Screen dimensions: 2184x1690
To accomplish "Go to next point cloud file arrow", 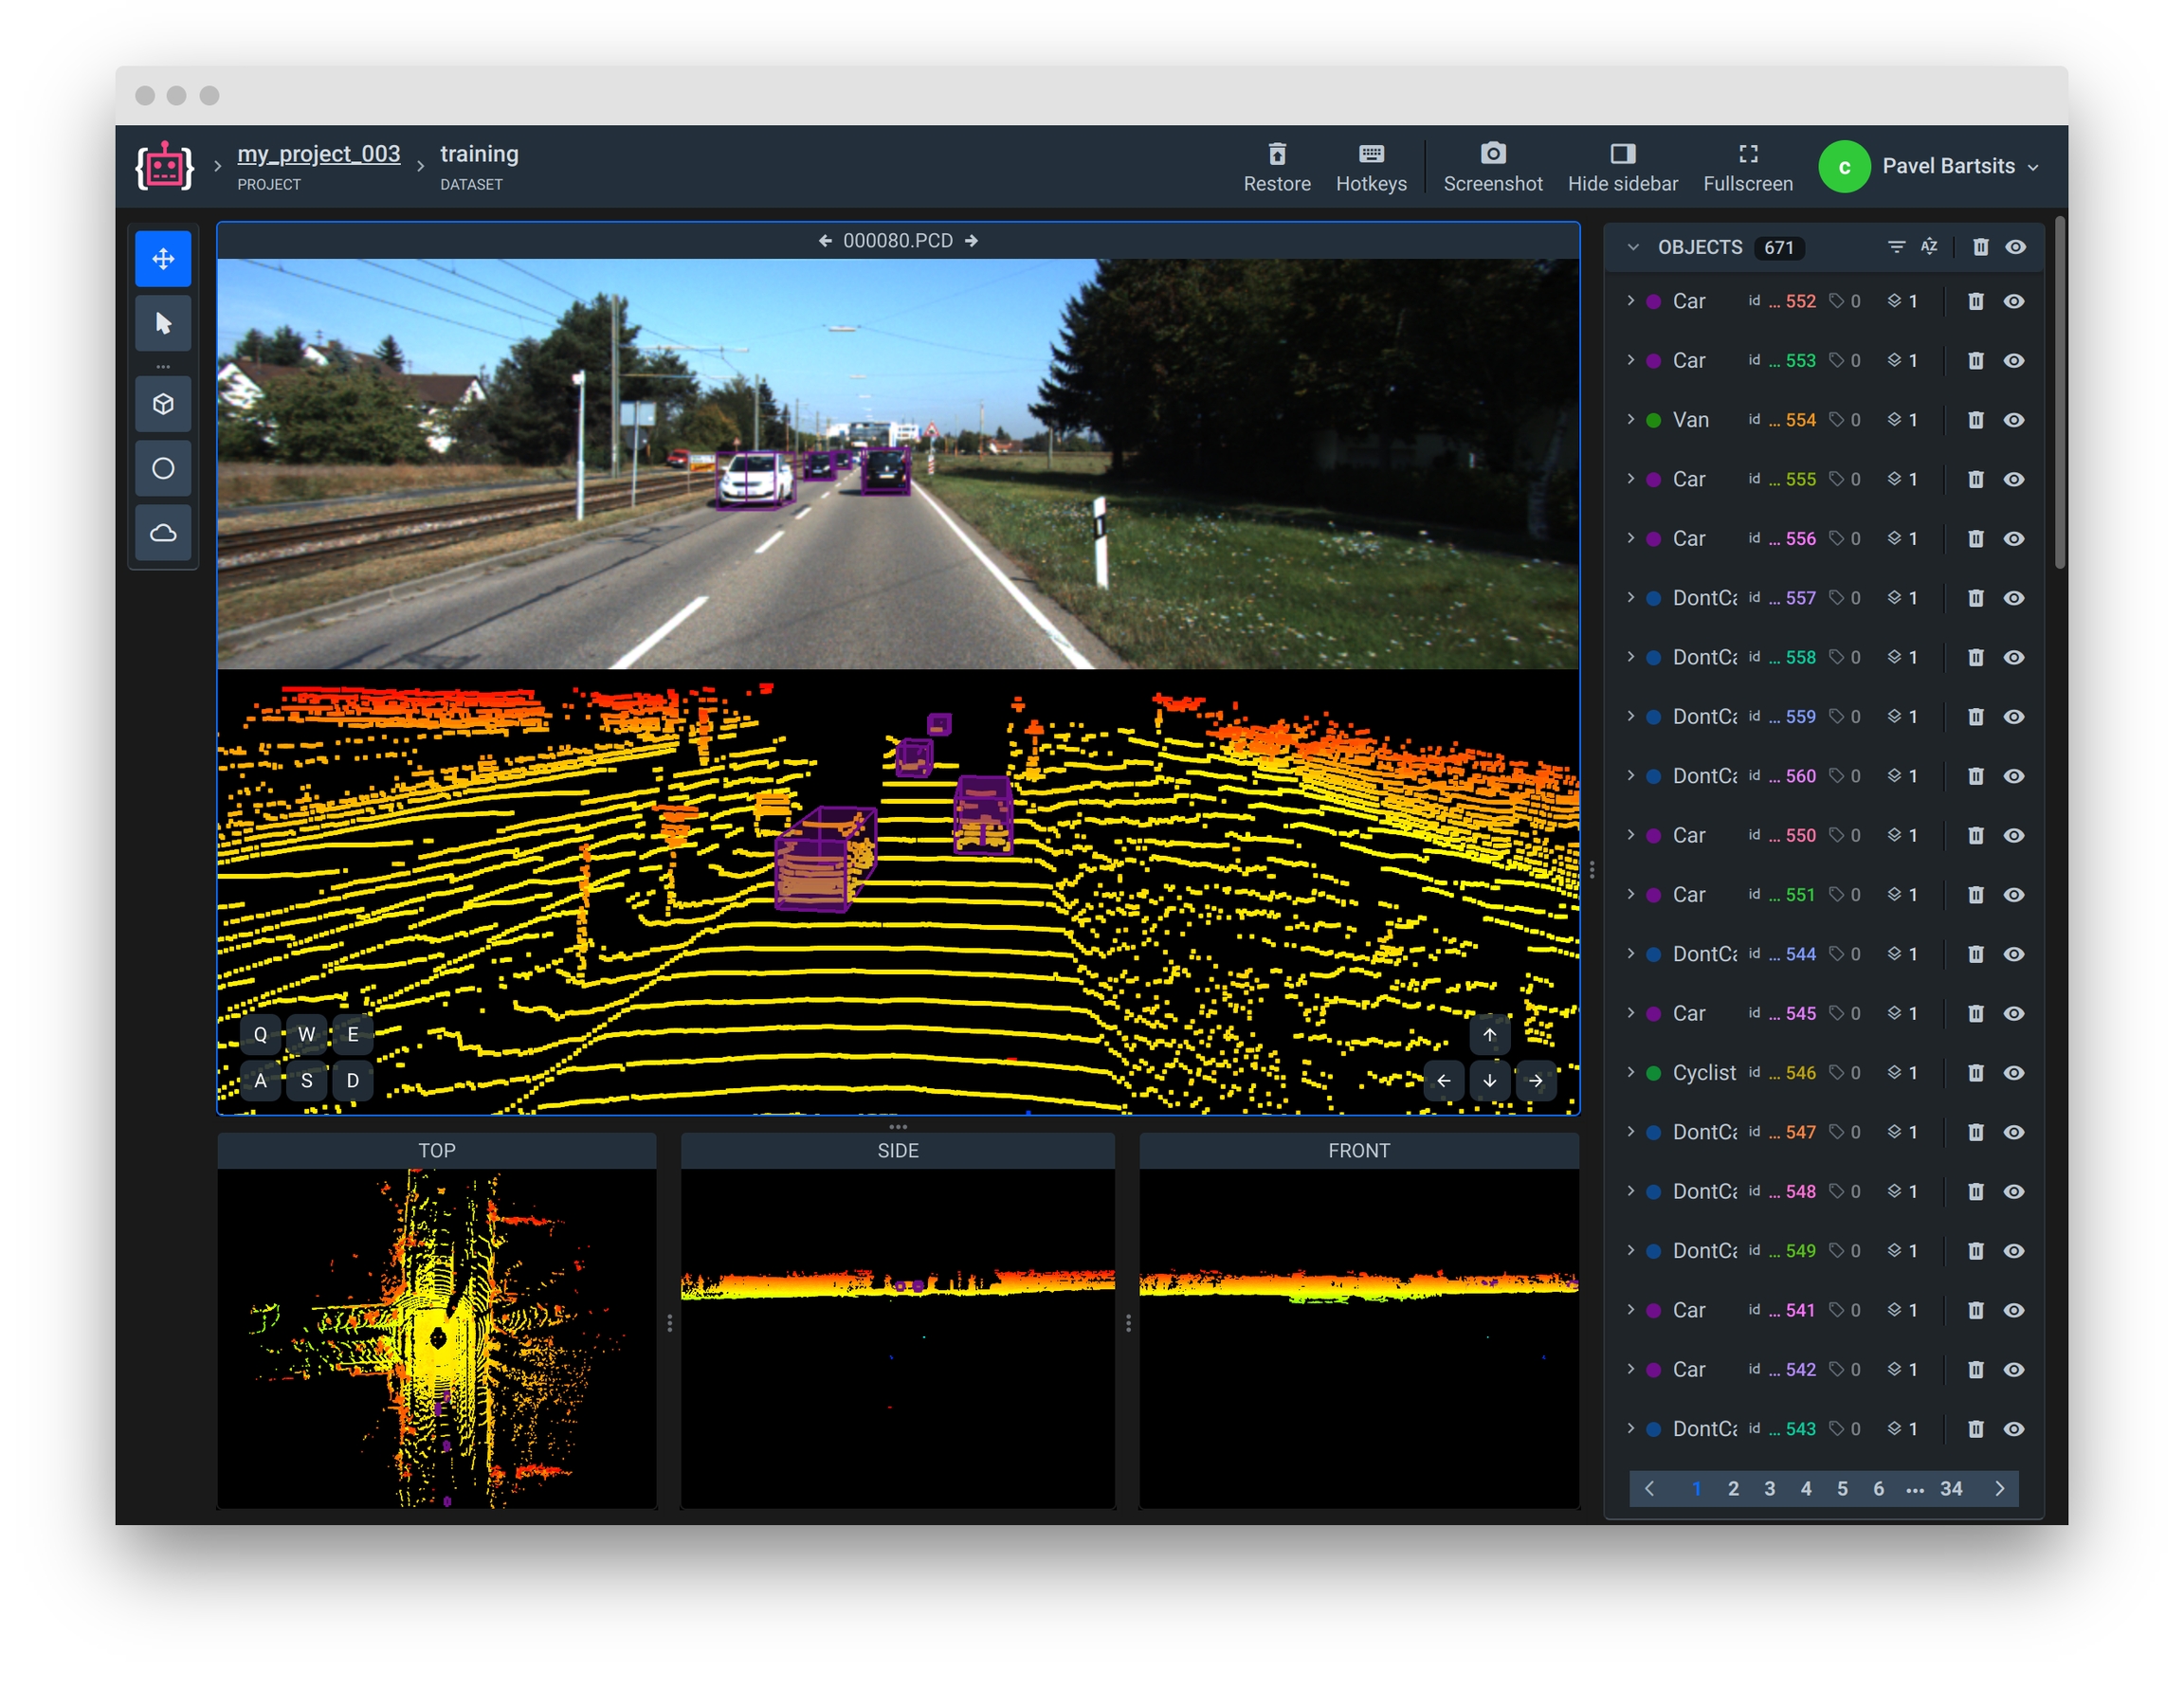I will 971,240.
